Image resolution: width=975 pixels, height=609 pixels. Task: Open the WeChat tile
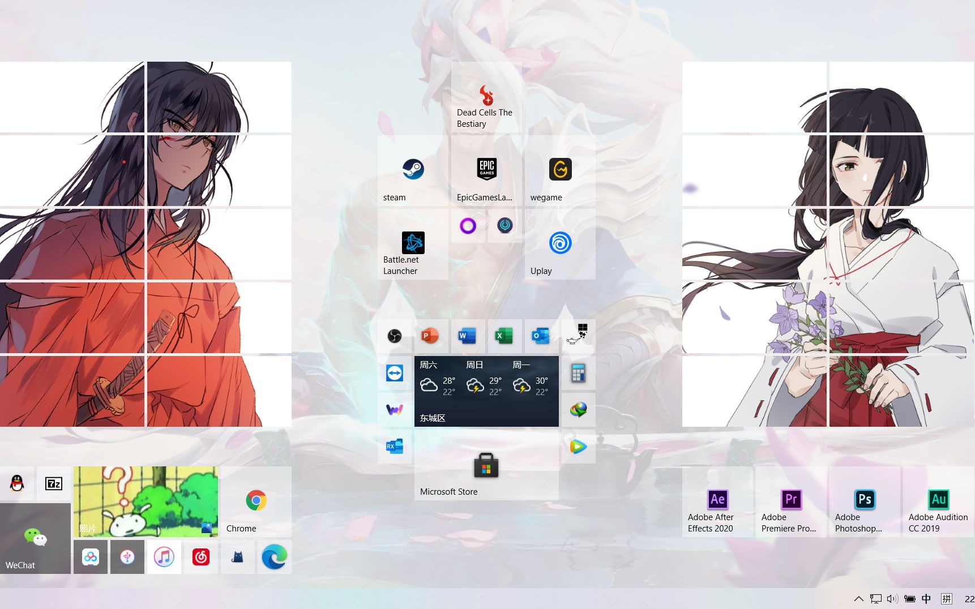coord(35,538)
